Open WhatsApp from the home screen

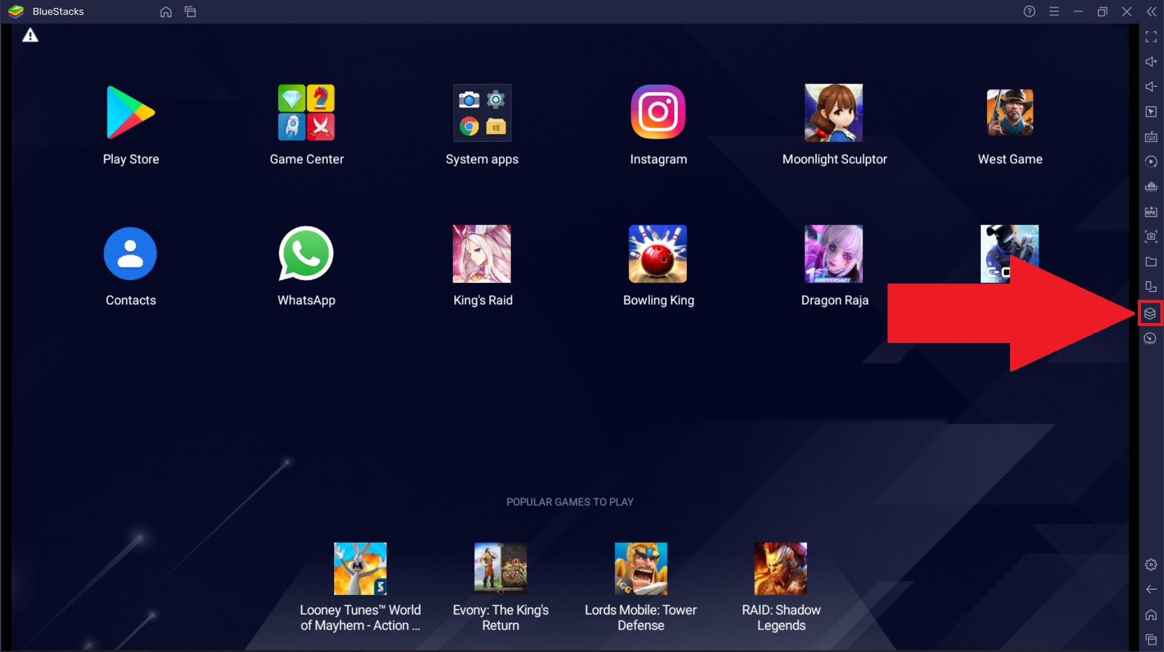pos(306,253)
